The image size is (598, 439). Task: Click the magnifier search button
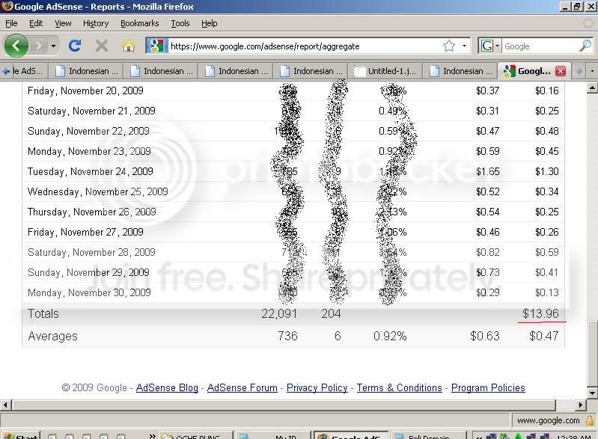pyautogui.click(x=585, y=46)
